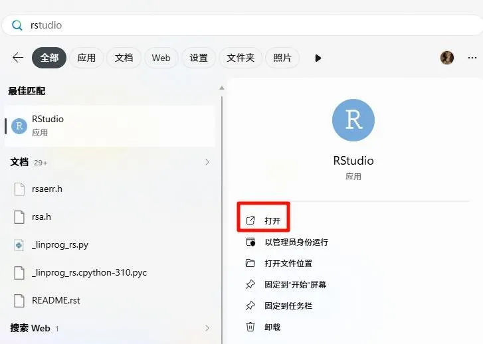
Task: Go back with the left arrow
Action: coord(18,58)
